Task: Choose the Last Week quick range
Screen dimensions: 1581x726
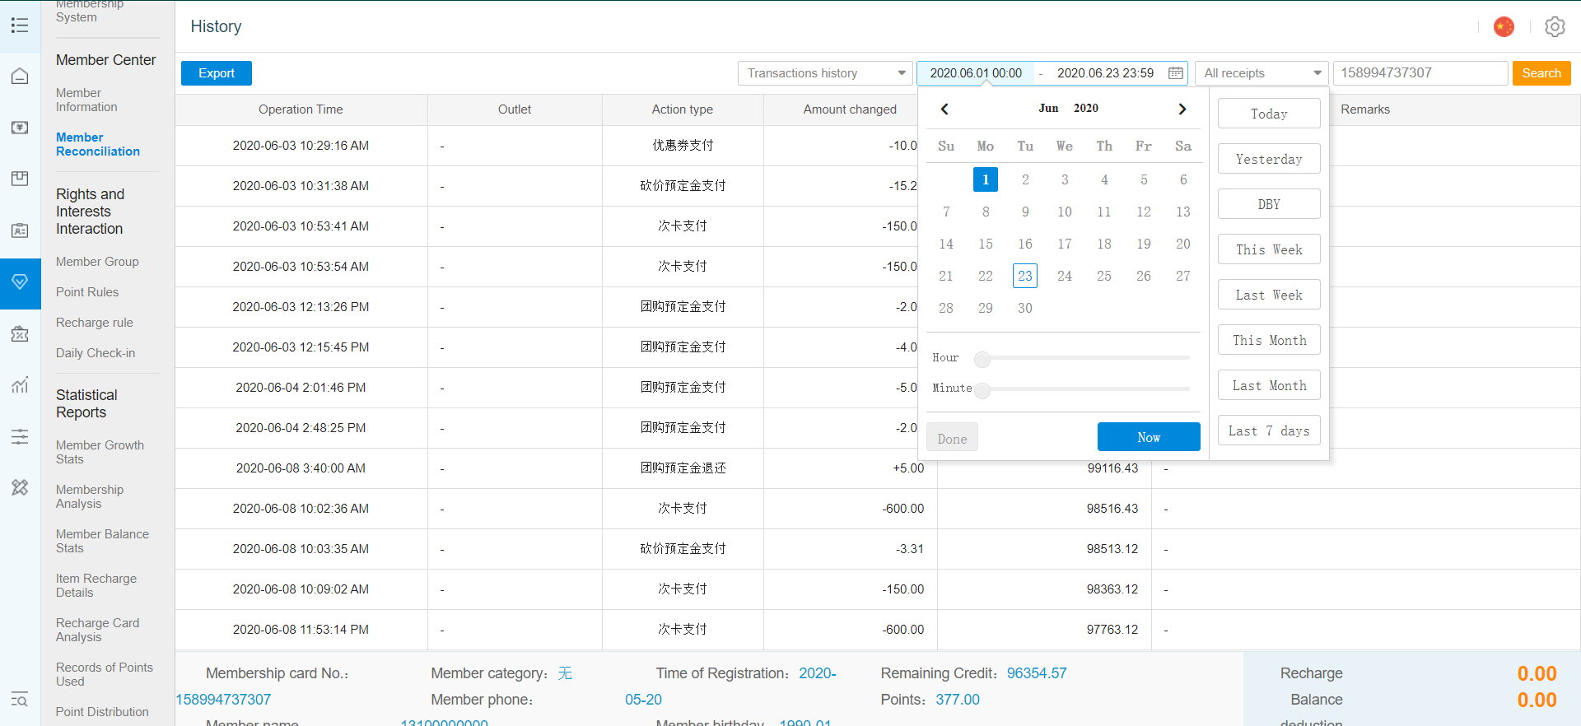Action: point(1269,295)
